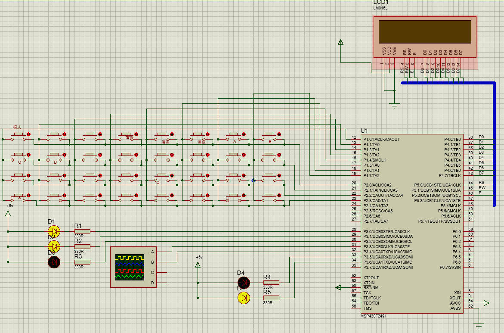
Task: Click the MSP430F2491 part name text
Action: [374, 316]
